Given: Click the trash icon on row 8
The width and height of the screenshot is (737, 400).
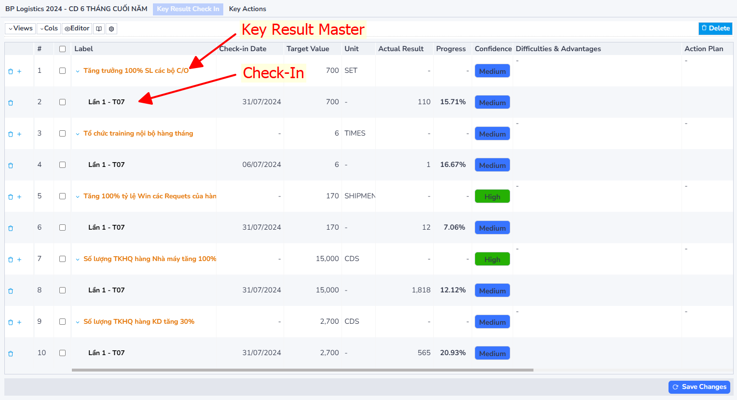Looking at the screenshot, I should pos(11,291).
